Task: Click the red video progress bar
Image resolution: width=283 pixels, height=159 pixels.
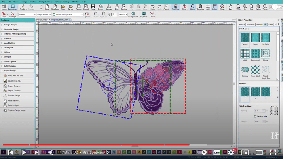Action: tap(96, 145)
